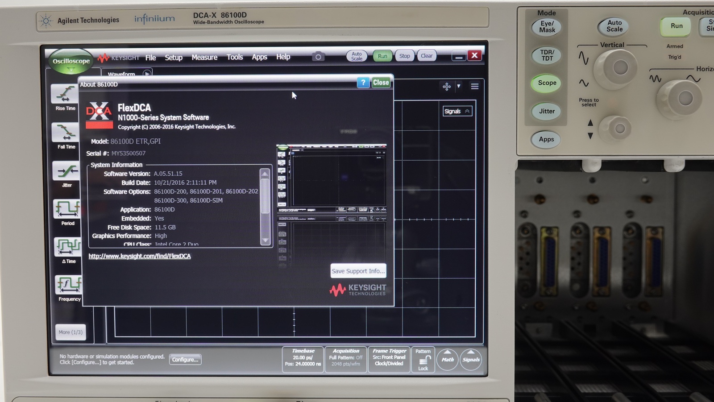The height and width of the screenshot is (402, 714).
Task: Select the Rise Time measurement icon
Action: (65, 94)
